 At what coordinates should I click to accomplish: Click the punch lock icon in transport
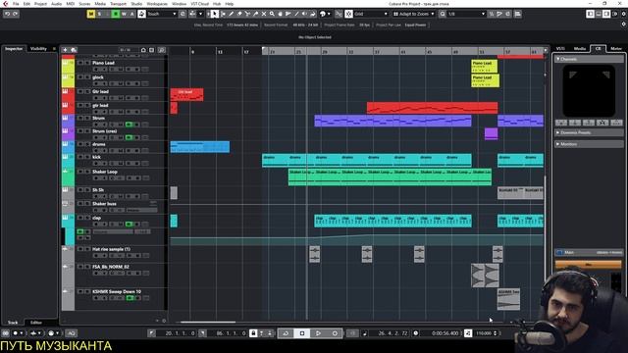253,333
